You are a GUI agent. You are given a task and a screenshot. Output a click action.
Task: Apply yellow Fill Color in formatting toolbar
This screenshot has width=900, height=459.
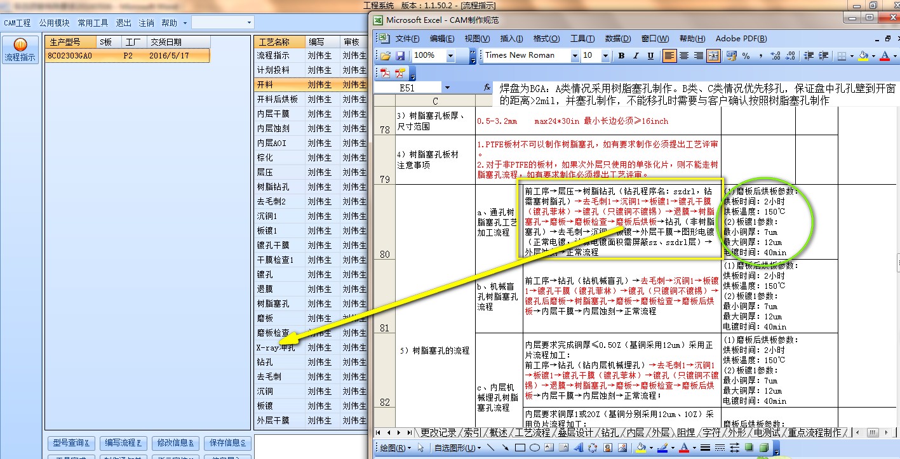[863, 56]
